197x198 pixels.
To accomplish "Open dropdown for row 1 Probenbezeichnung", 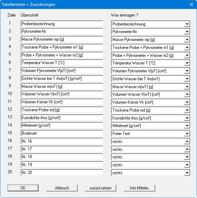I will (187, 24).
